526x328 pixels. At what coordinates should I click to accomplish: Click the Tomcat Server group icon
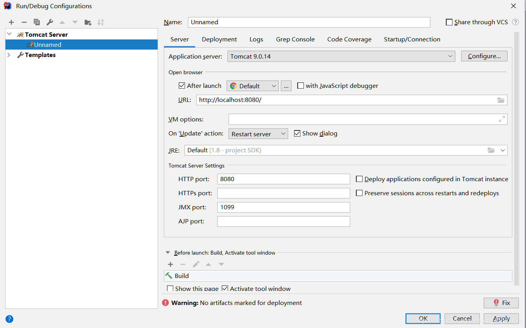click(x=20, y=34)
